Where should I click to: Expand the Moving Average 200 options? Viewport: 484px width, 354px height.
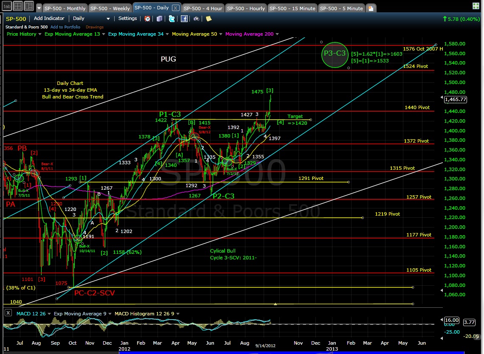[x=277, y=34]
